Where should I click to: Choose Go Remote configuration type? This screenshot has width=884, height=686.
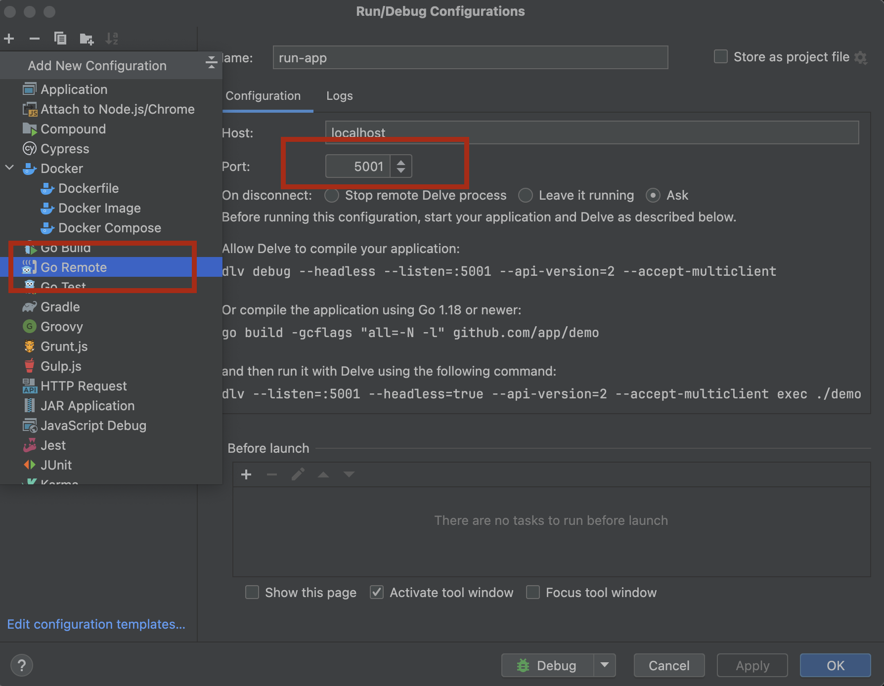pyautogui.click(x=74, y=267)
